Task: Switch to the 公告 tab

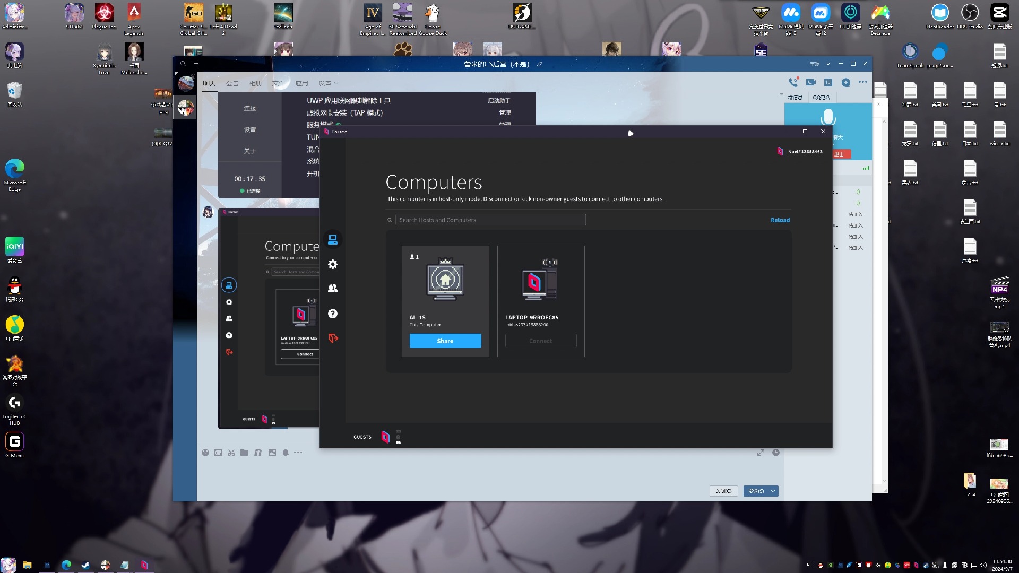Action: coord(232,83)
